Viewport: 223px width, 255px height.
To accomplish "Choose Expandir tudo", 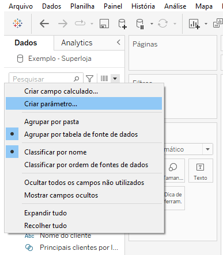I will click(x=84, y=213).
